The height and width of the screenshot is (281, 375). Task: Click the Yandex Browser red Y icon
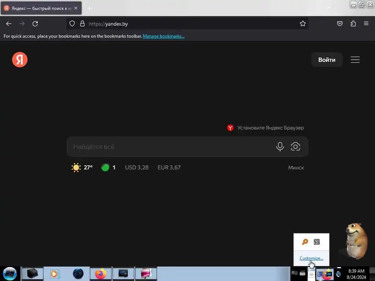coord(230,128)
